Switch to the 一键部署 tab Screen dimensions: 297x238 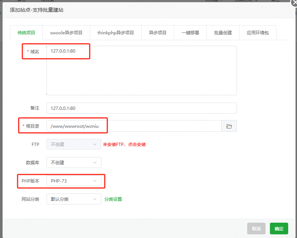point(190,32)
